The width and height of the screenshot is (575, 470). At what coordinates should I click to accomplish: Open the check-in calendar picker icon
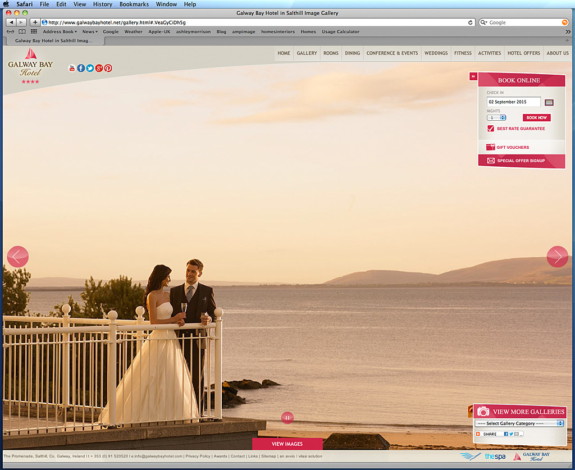(x=549, y=102)
